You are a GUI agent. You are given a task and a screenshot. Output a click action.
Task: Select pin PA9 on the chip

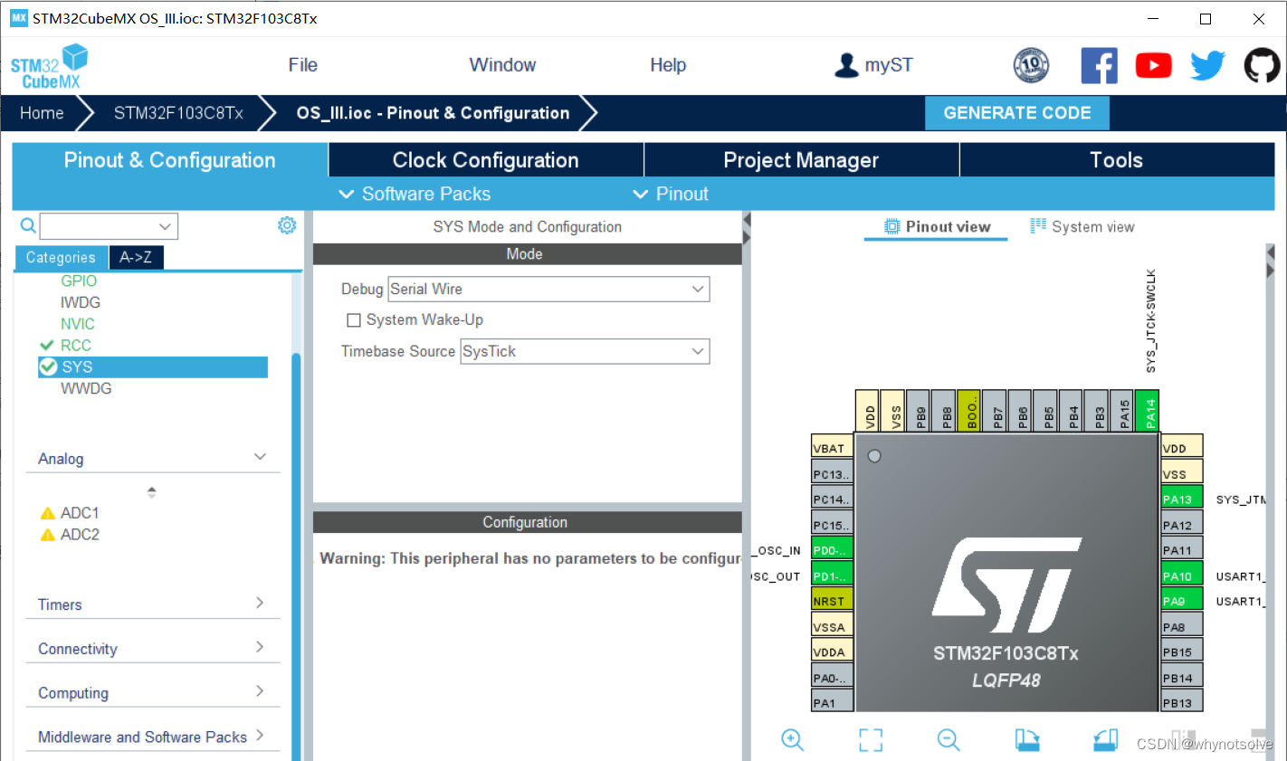click(1182, 600)
